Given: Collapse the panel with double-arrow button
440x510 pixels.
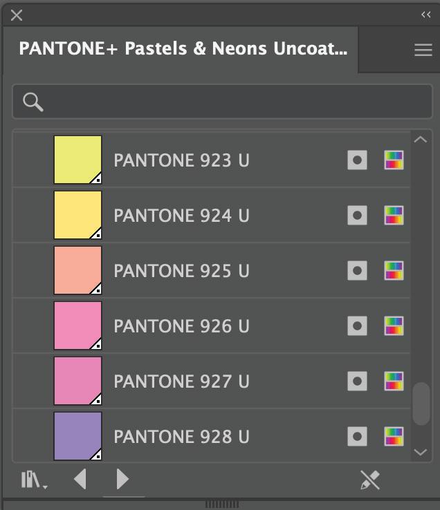Looking at the screenshot, I should pyautogui.click(x=425, y=15).
